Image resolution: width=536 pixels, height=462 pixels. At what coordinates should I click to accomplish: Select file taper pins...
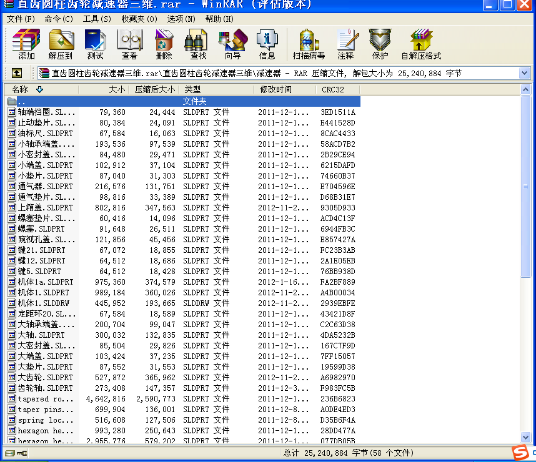click(x=46, y=410)
